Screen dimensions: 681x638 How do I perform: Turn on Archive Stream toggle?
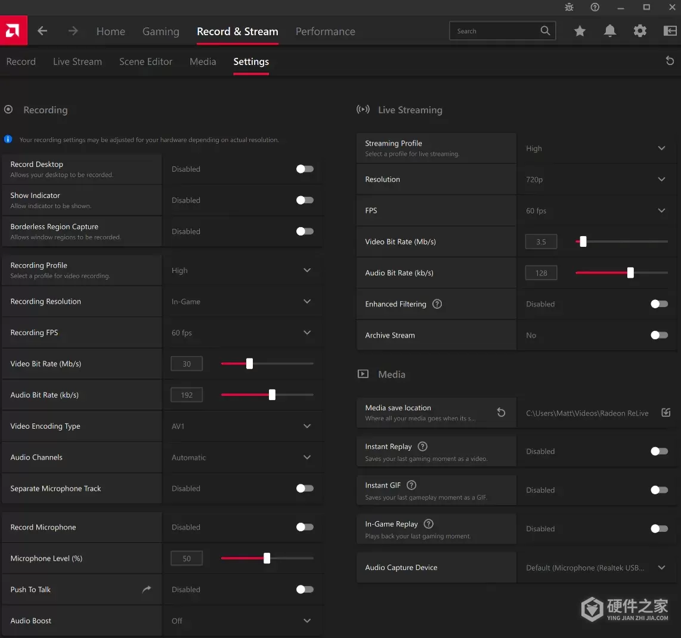click(x=660, y=335)
